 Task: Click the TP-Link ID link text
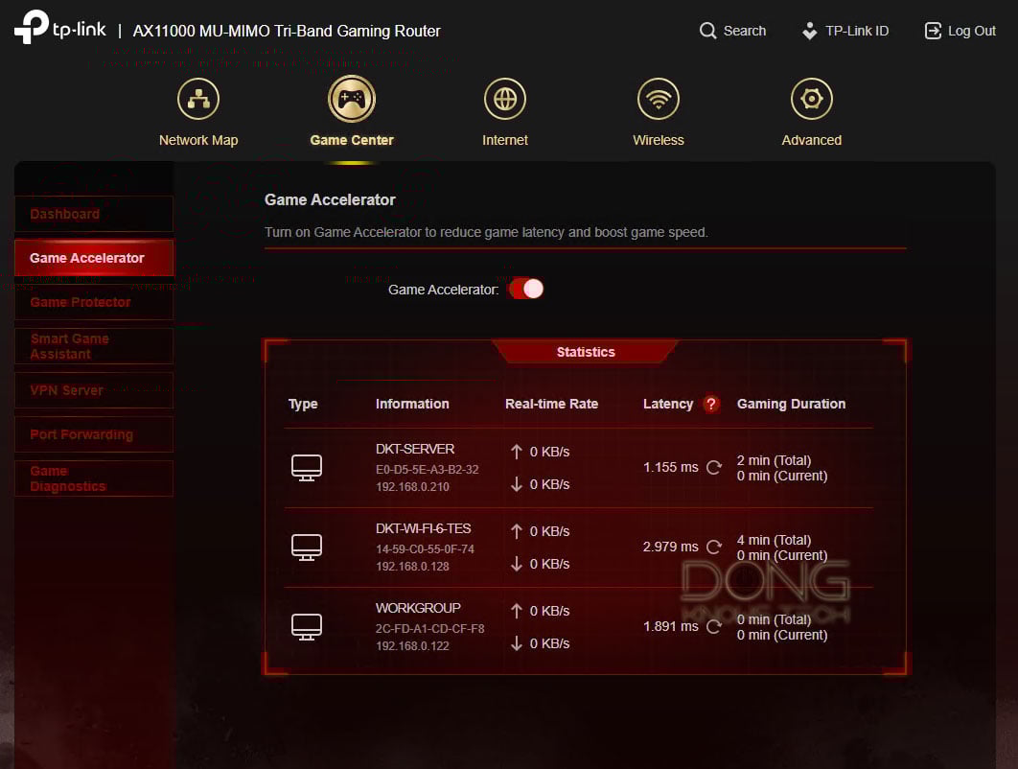[x=857, y=31]
